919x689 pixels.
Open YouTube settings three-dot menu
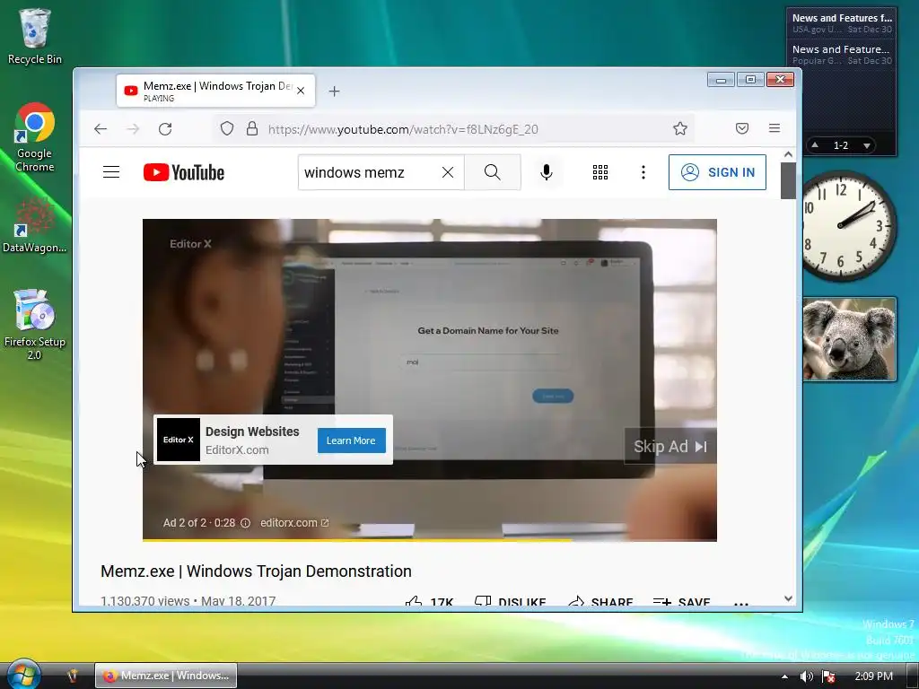click(x=643, y=172)
